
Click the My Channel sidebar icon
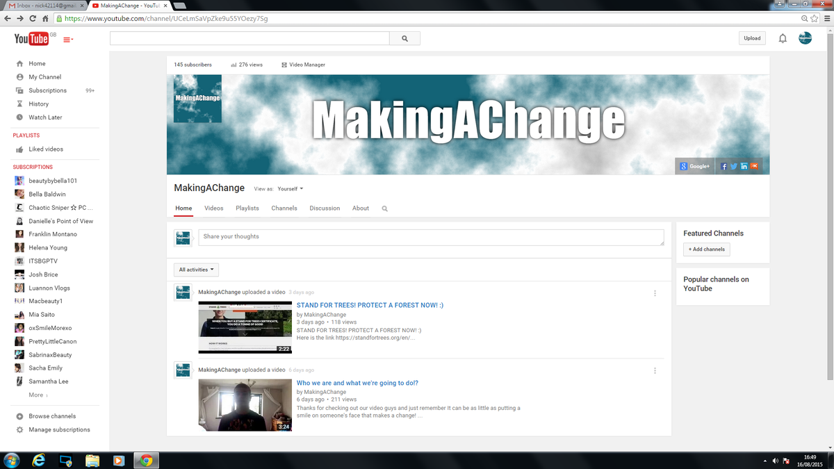point(19,77)
